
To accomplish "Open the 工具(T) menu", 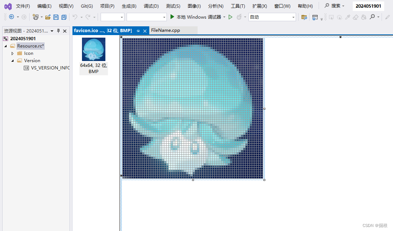I will coord(238,6).
